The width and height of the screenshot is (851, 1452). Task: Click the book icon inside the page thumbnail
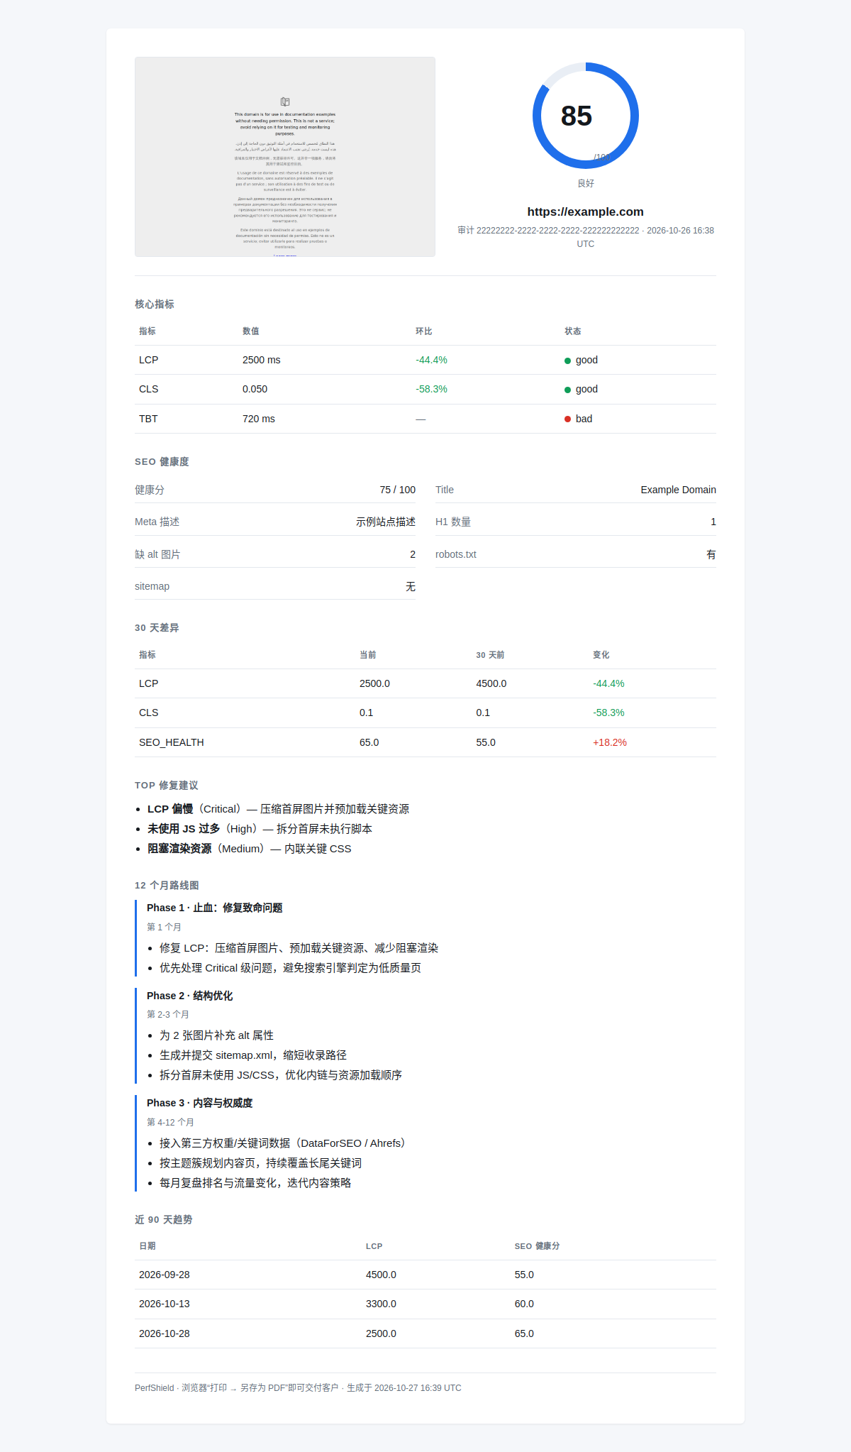pos(285,101)
